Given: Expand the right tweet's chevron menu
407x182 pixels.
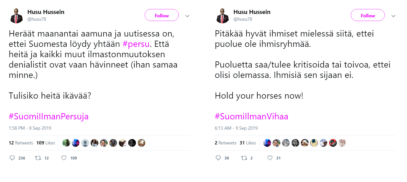Looking at the screenshot, I should (x=394, y=16).
